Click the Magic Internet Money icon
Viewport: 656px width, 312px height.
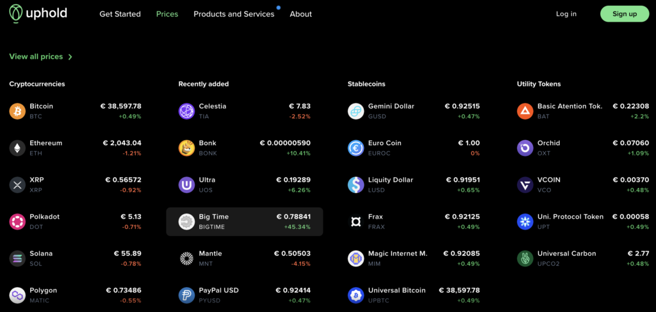356,258
